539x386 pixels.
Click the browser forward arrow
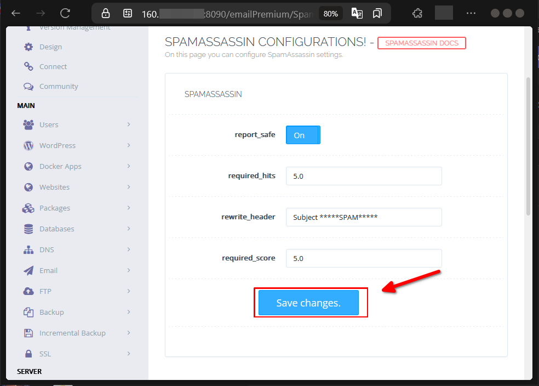[41, 14]
